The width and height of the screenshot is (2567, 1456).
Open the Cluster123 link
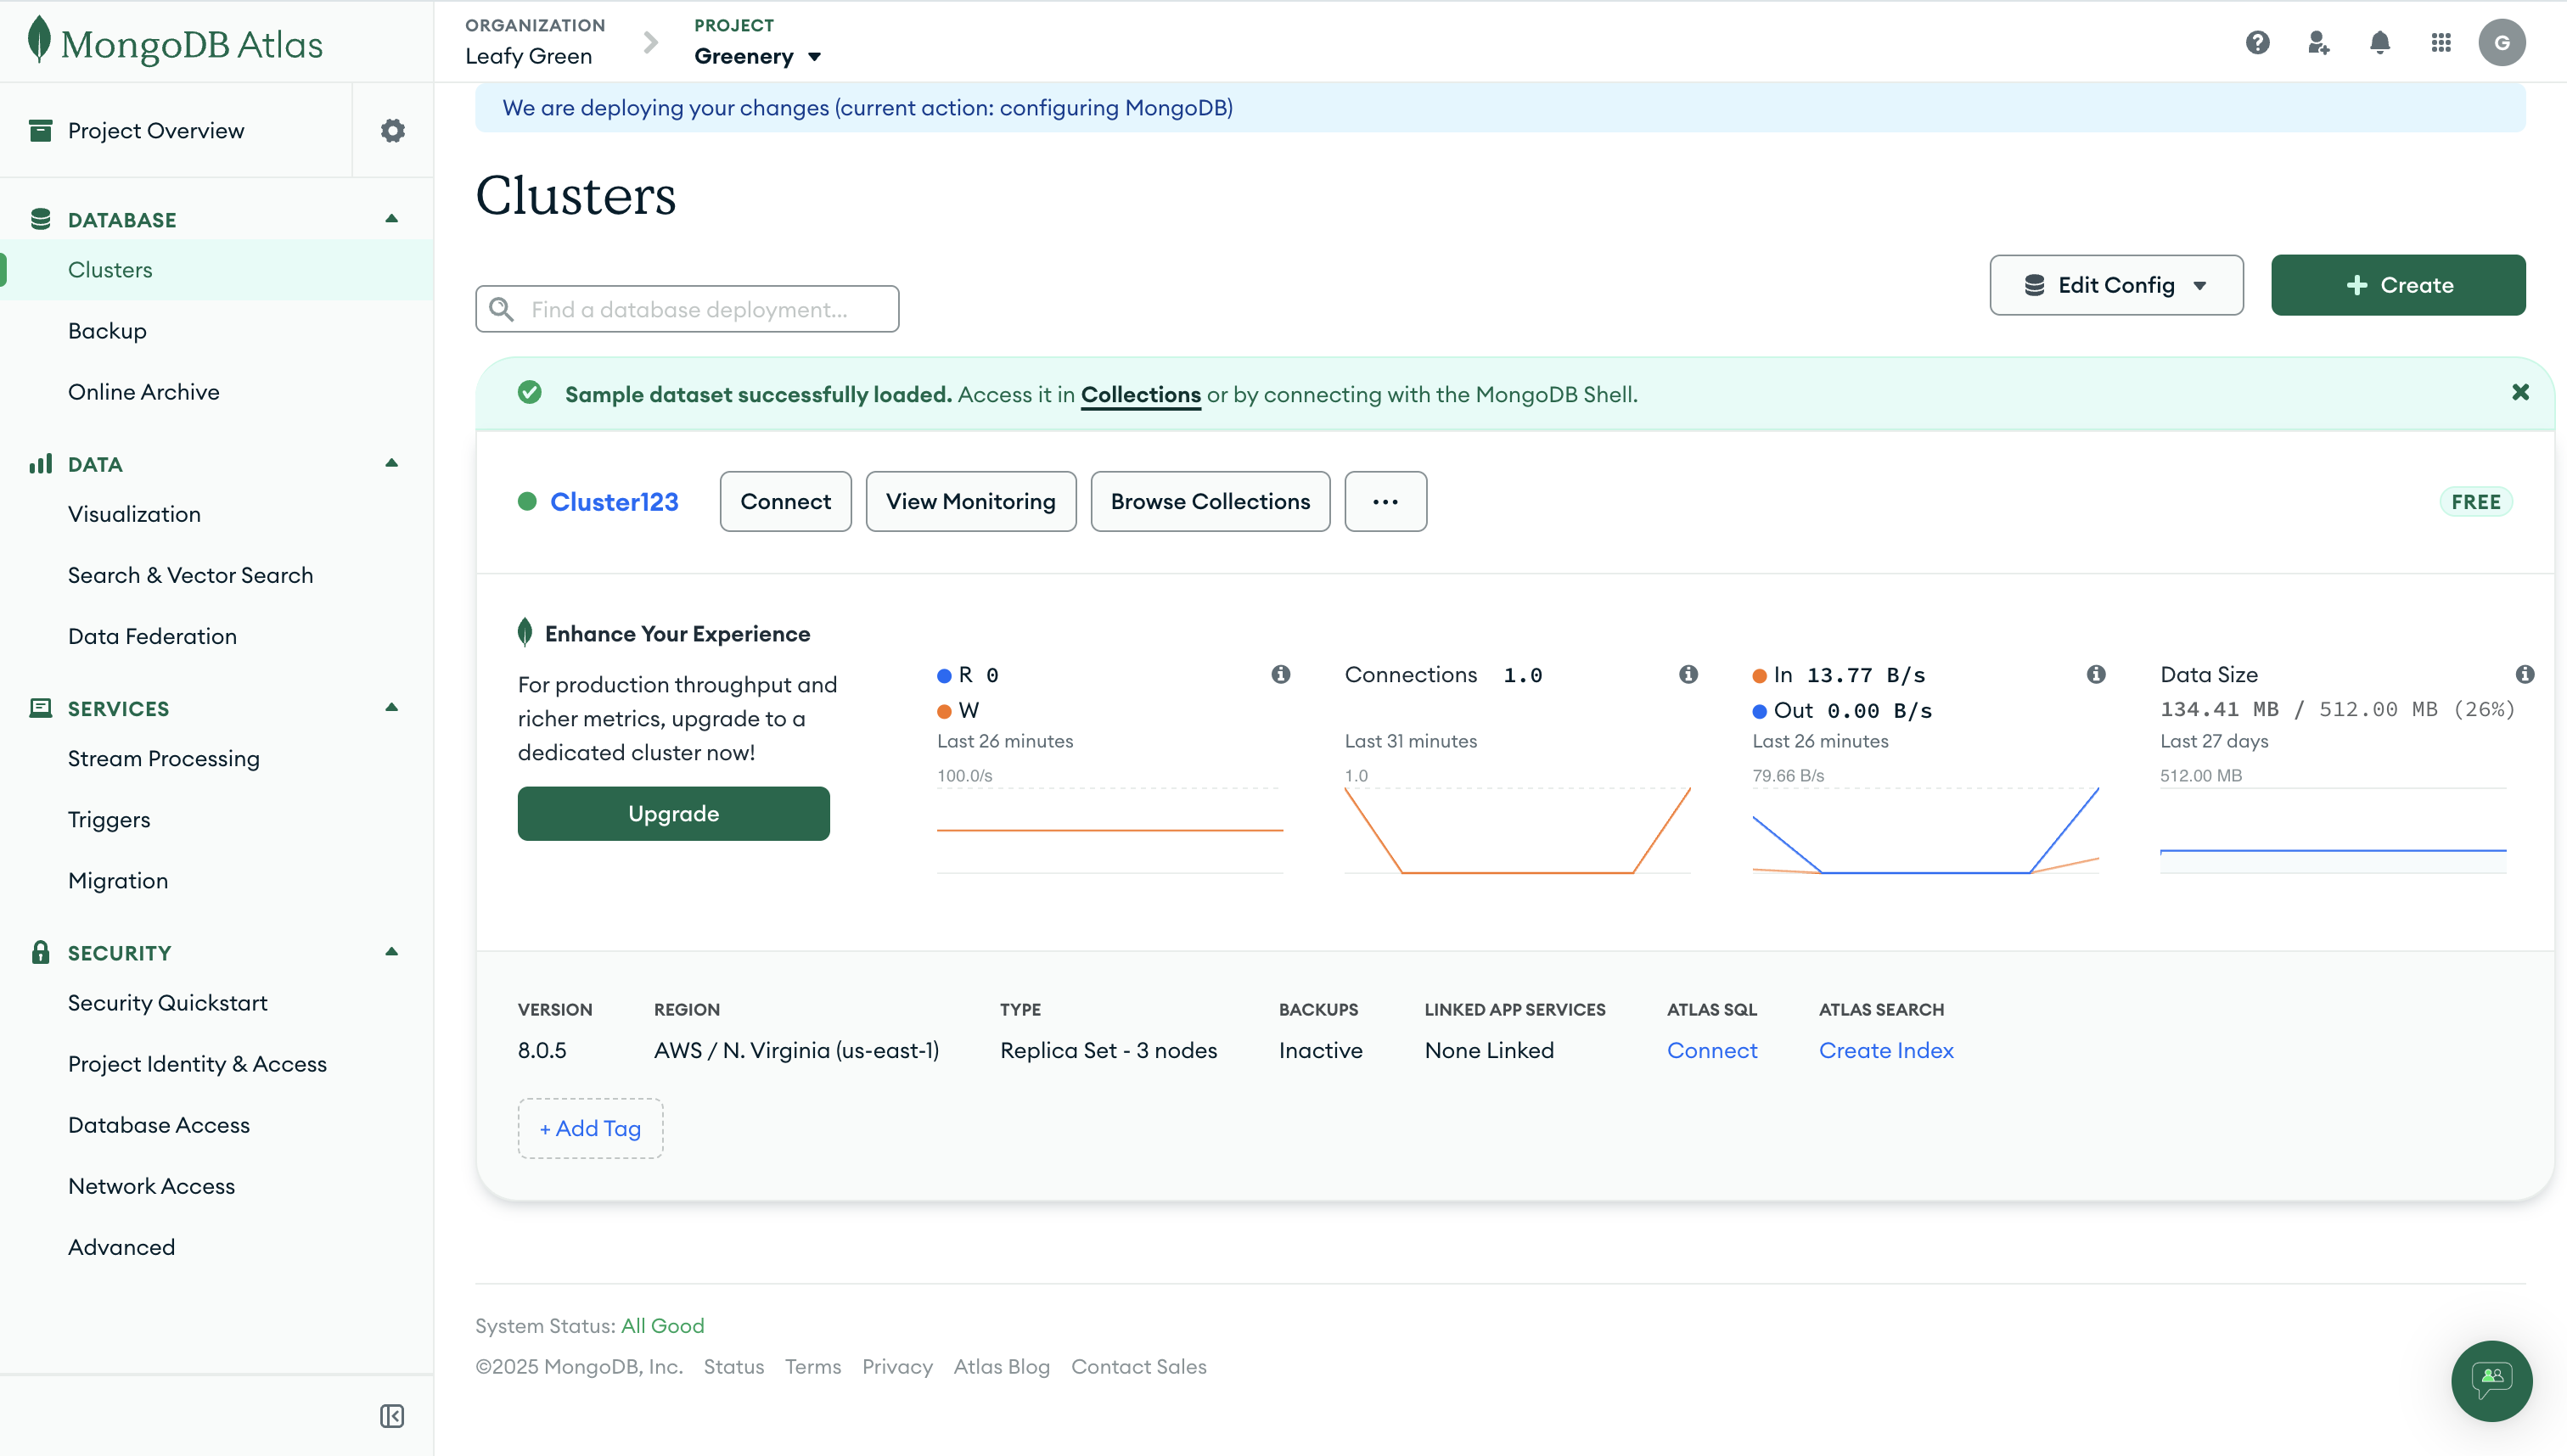(x=615, y=502)
